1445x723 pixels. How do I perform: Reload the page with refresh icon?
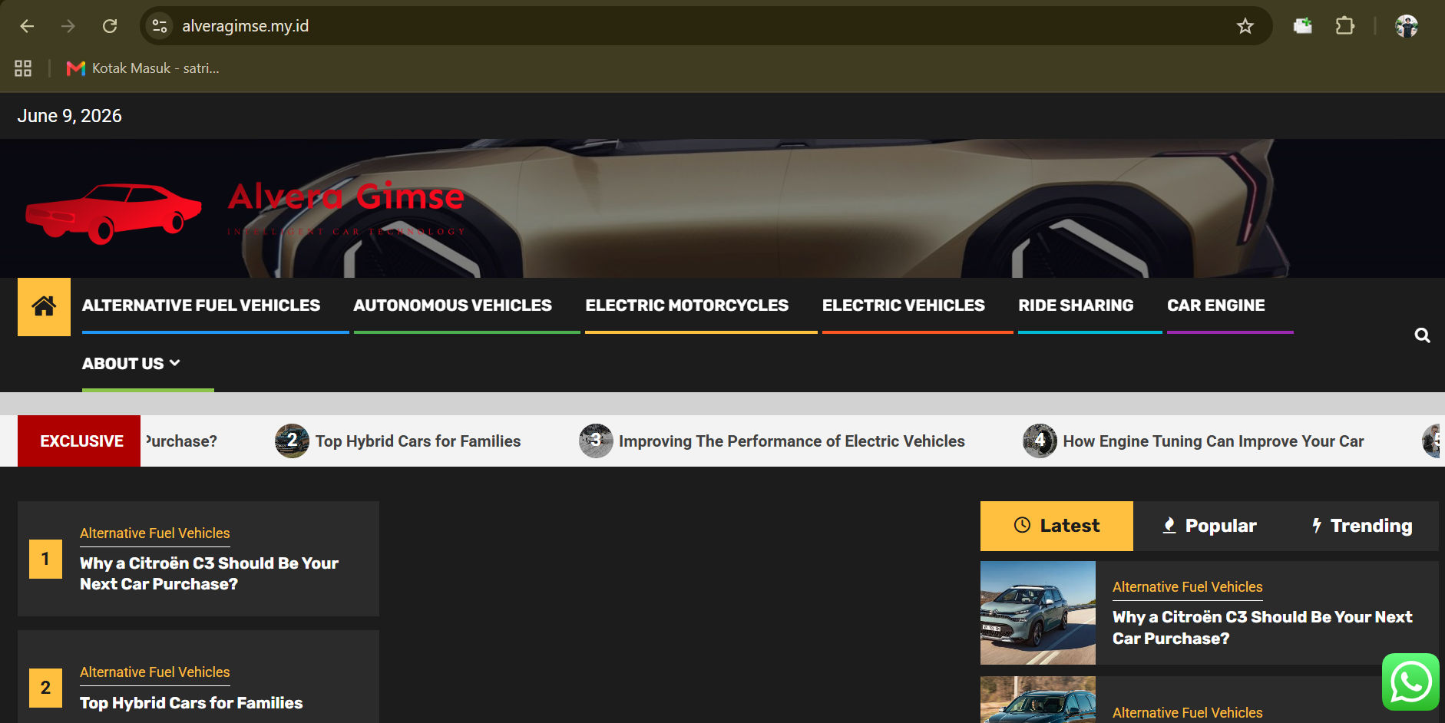tap(110, 26)
